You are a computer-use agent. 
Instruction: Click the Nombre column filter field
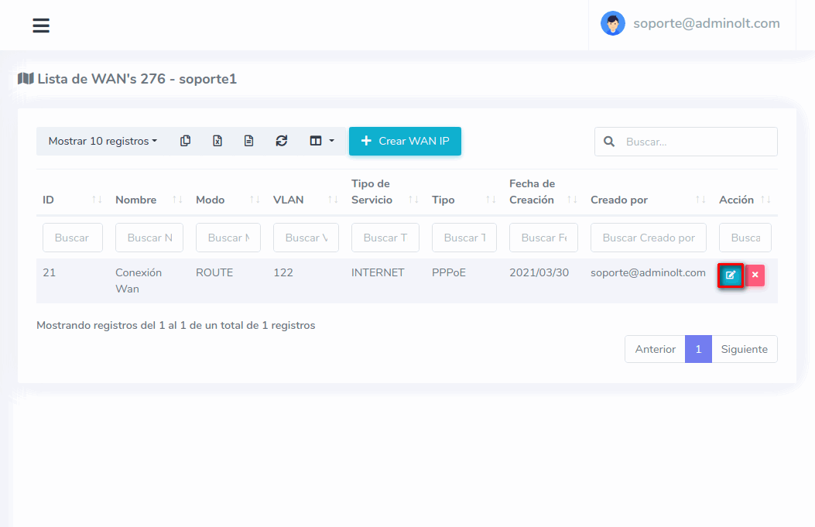(149, 238)
